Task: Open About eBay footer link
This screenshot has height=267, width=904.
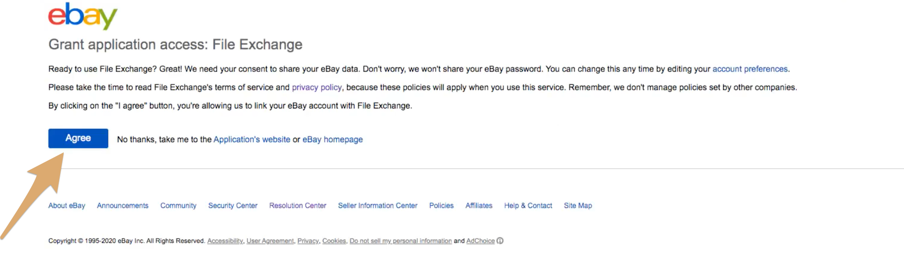Action: point(67,206)
